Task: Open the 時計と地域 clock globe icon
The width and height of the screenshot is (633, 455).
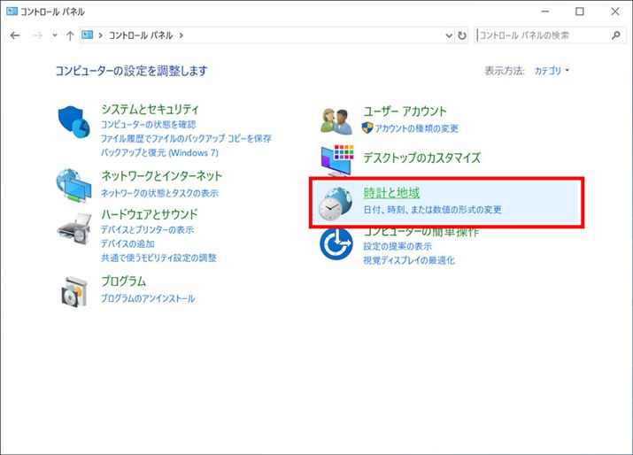Action: pos(335,204)
